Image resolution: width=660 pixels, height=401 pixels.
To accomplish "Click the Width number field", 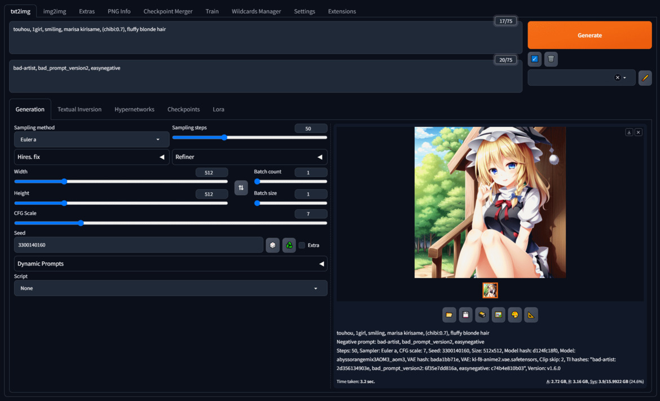I will 212,173.
